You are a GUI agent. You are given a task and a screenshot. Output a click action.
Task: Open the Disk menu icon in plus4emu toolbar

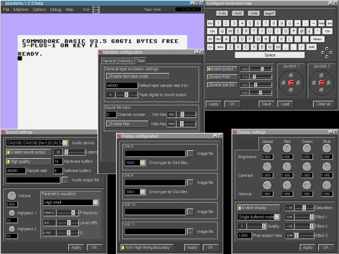(96, 10)
